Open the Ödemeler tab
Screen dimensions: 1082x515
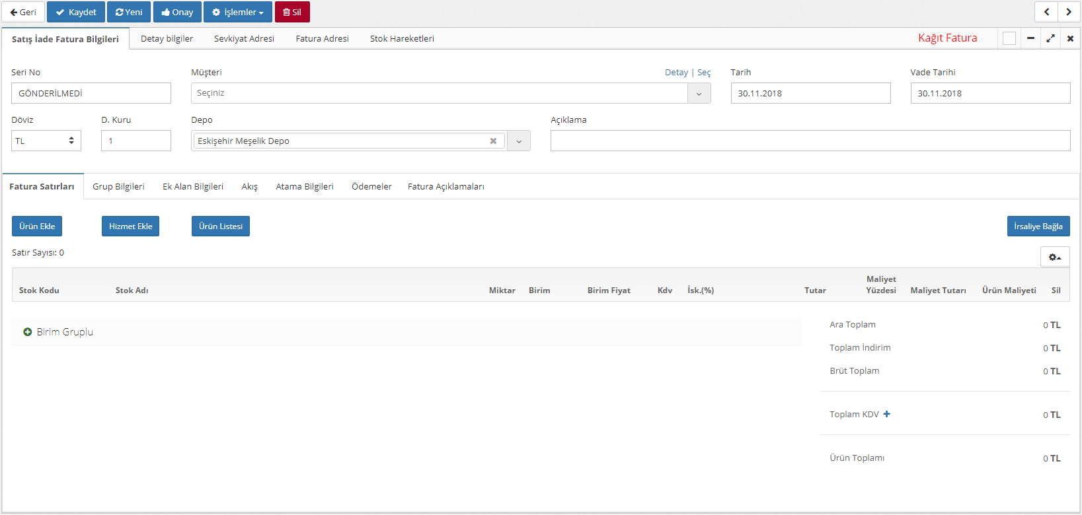[x=371, y=186]
